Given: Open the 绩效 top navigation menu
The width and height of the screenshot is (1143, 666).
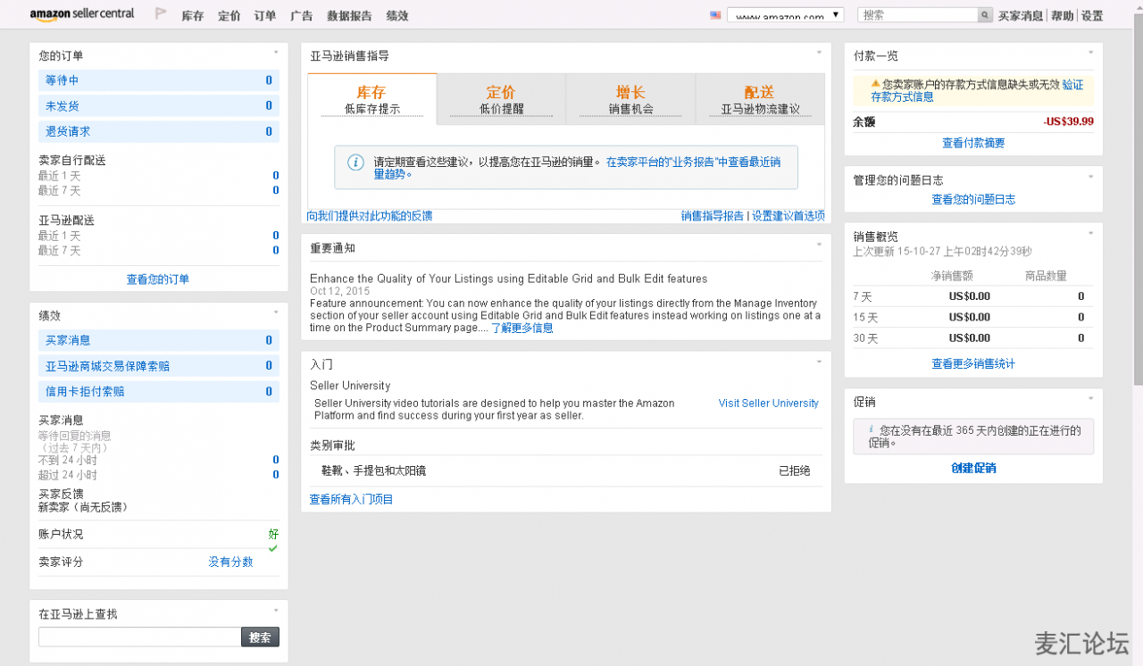Looking at the screenshot, I should pyautogui.click(x=397, y=16).
